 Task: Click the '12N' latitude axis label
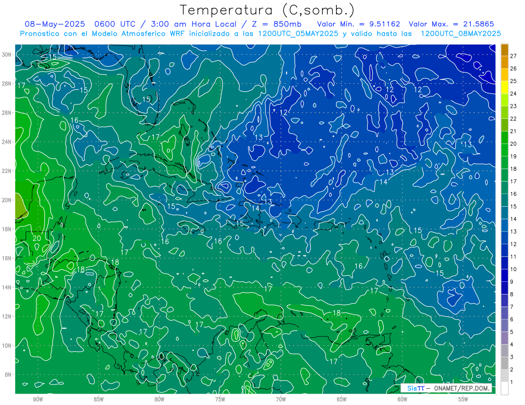tap(6, 316)
